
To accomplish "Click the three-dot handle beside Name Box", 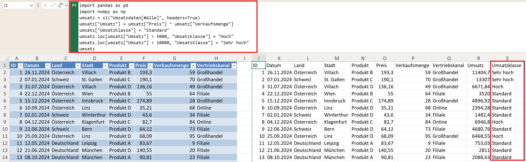I will pos(38,5).
